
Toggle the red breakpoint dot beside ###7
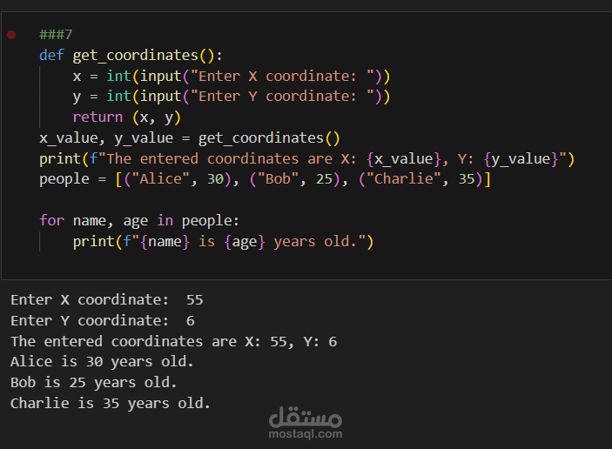pyautogui.click(x=11, y=35)
